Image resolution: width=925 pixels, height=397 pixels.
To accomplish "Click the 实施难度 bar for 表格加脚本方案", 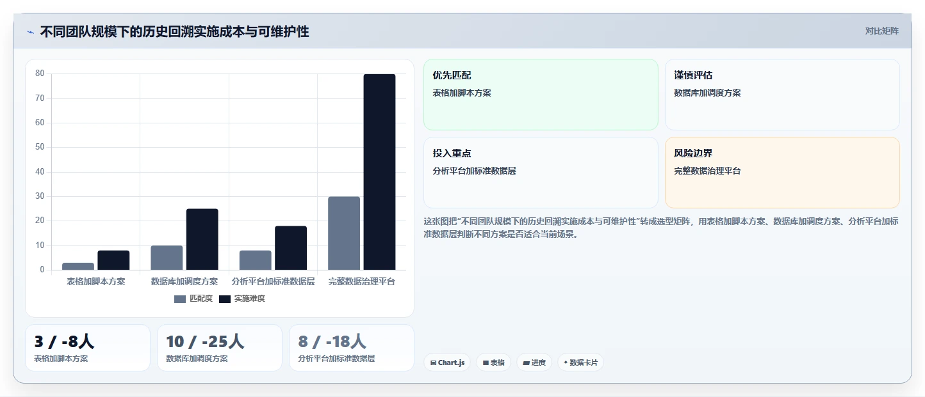I will (113, 260).
